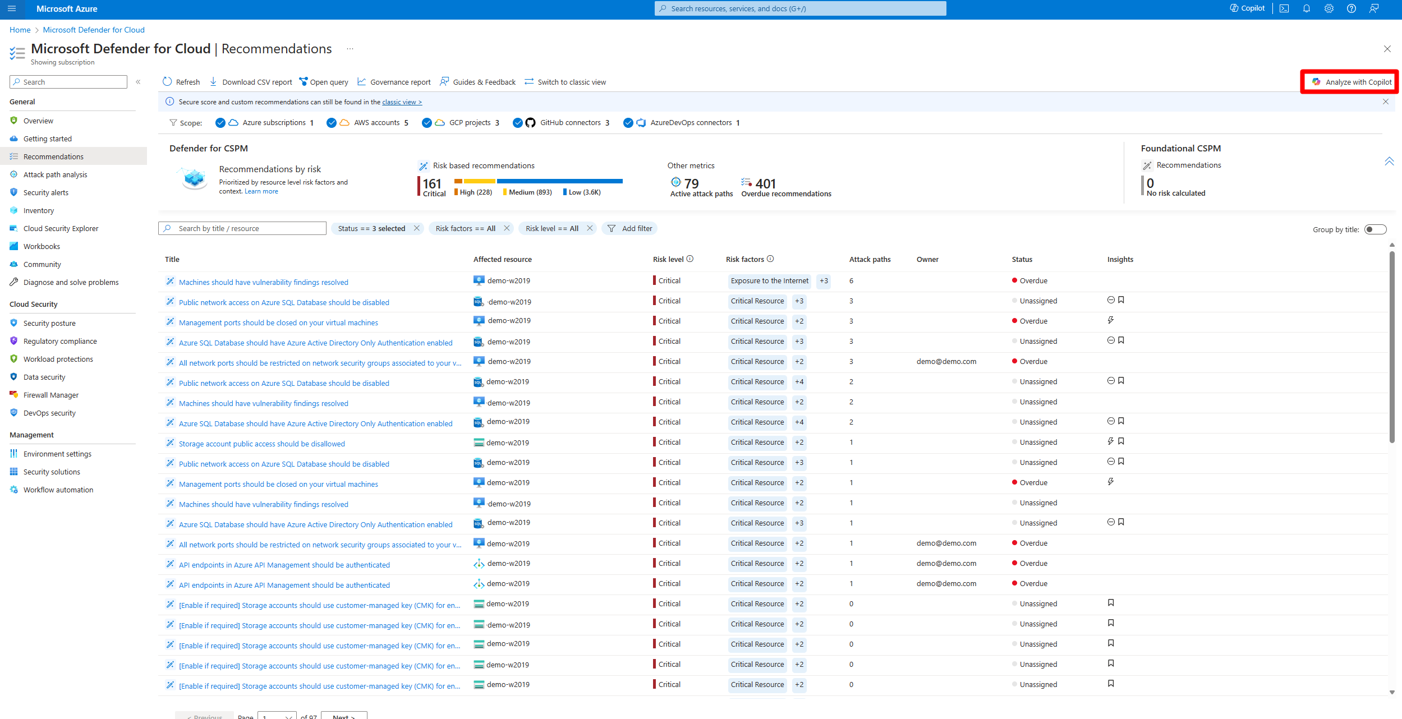
Task: Open the Status == 3 selected filter
Action: point(371,228)
